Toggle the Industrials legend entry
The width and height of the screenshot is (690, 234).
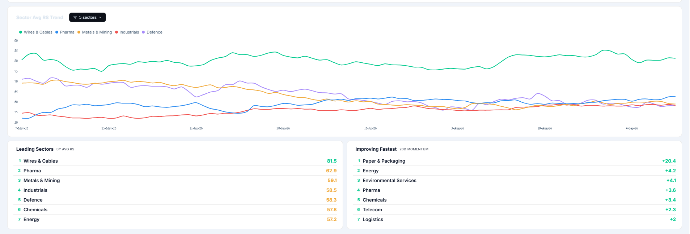pyautogui.click(x=127, y=32)
